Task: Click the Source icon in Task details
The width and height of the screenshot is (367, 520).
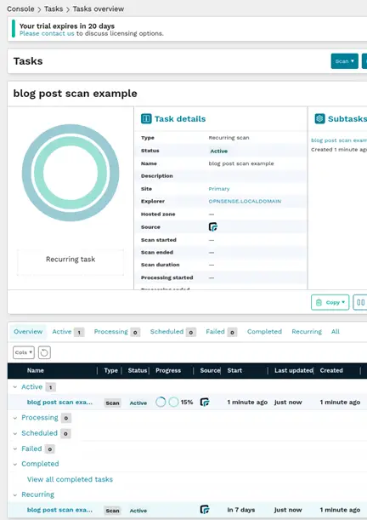Action: pos(213,227)
